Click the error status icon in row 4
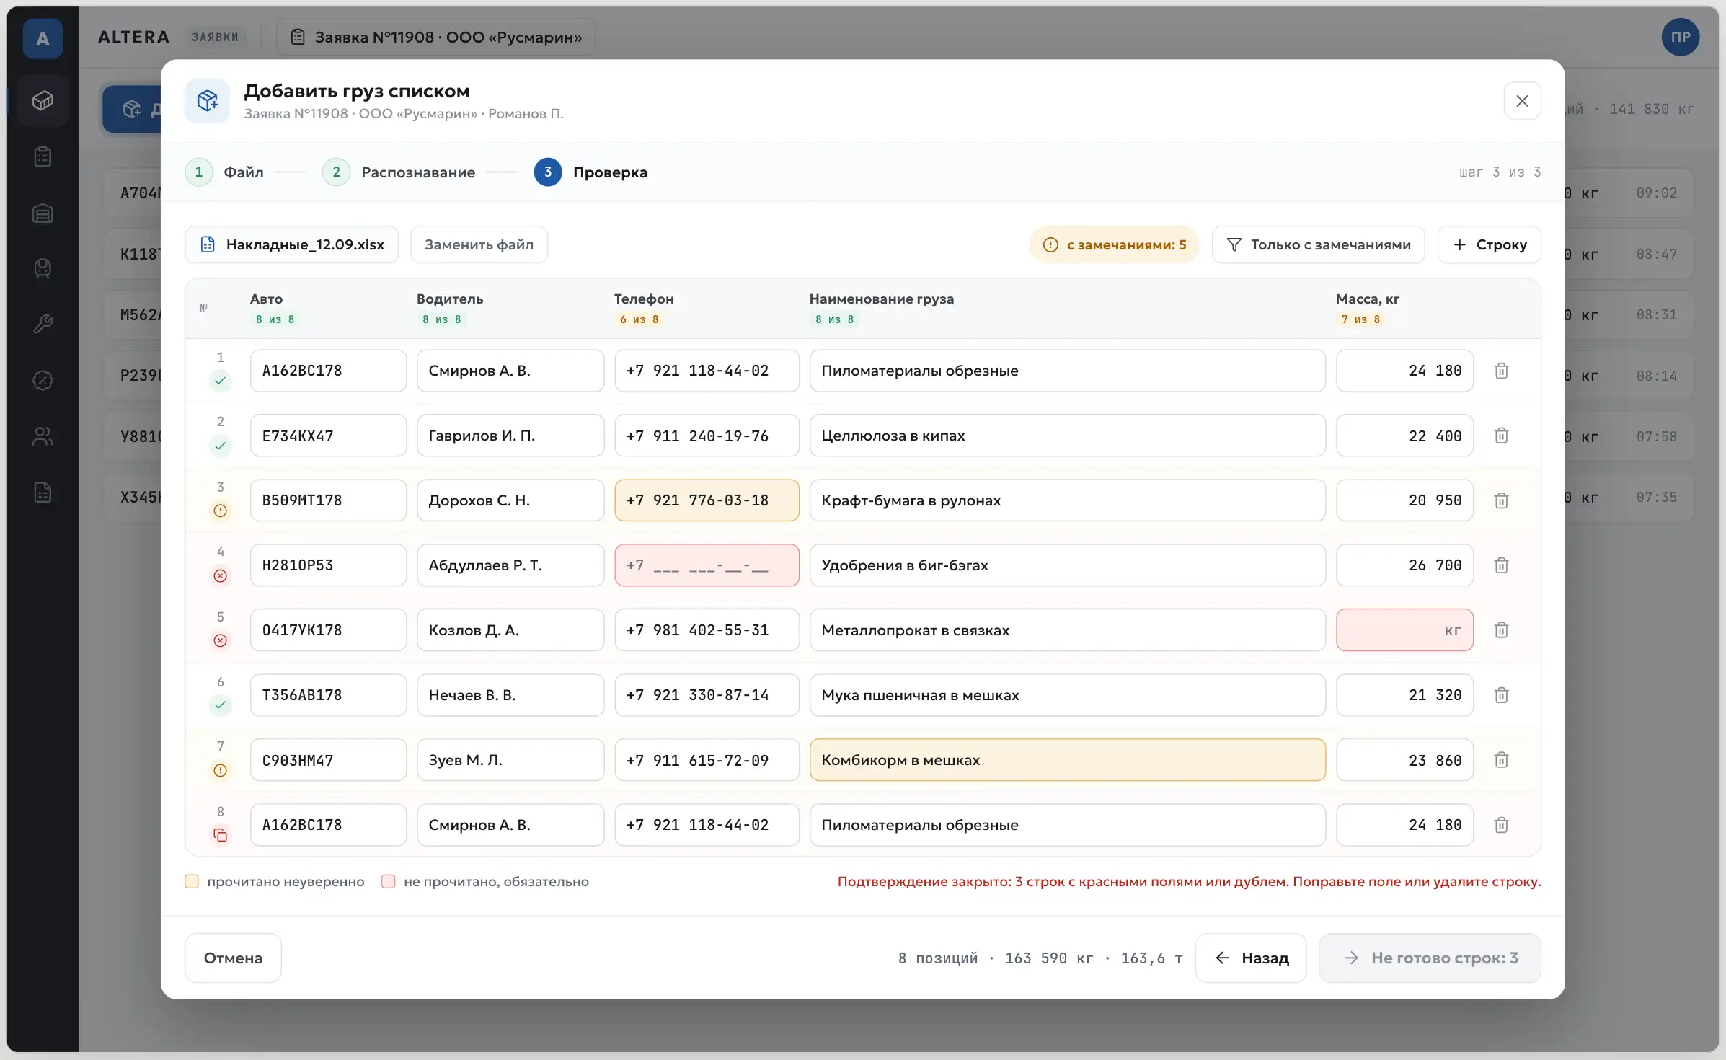This screenshot has width=1726, height=1060. tap(221, 575)
